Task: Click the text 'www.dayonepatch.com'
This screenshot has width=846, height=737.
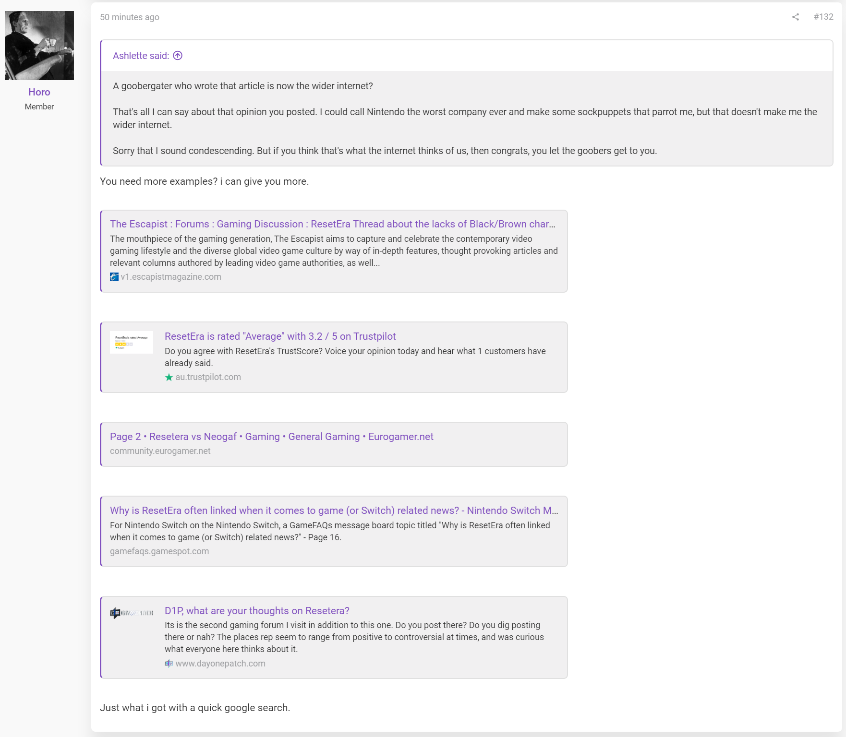Action: point(220,664)
